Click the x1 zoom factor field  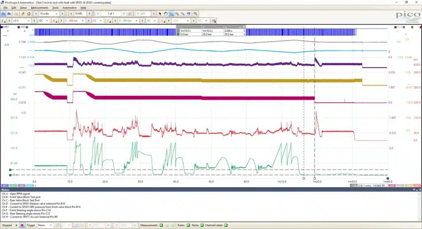146,14
